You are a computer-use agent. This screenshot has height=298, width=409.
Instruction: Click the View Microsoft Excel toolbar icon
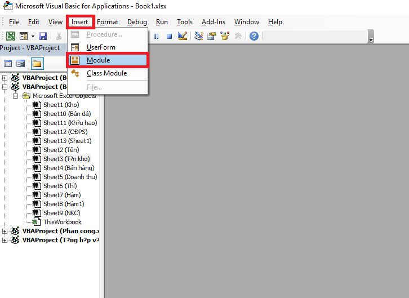pos(11,36)
